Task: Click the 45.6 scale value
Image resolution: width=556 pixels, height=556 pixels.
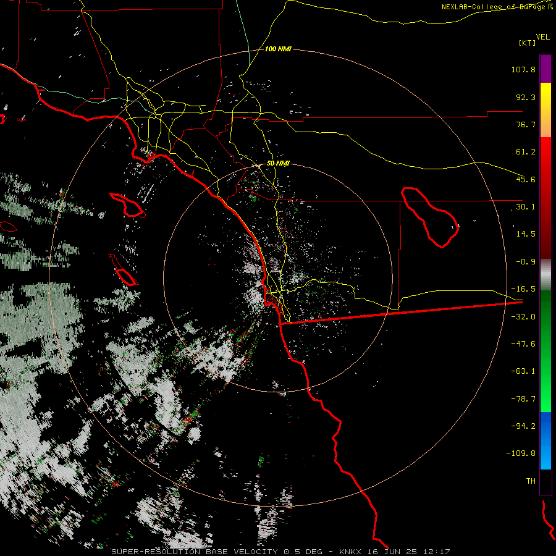Action: pos(526,179)
